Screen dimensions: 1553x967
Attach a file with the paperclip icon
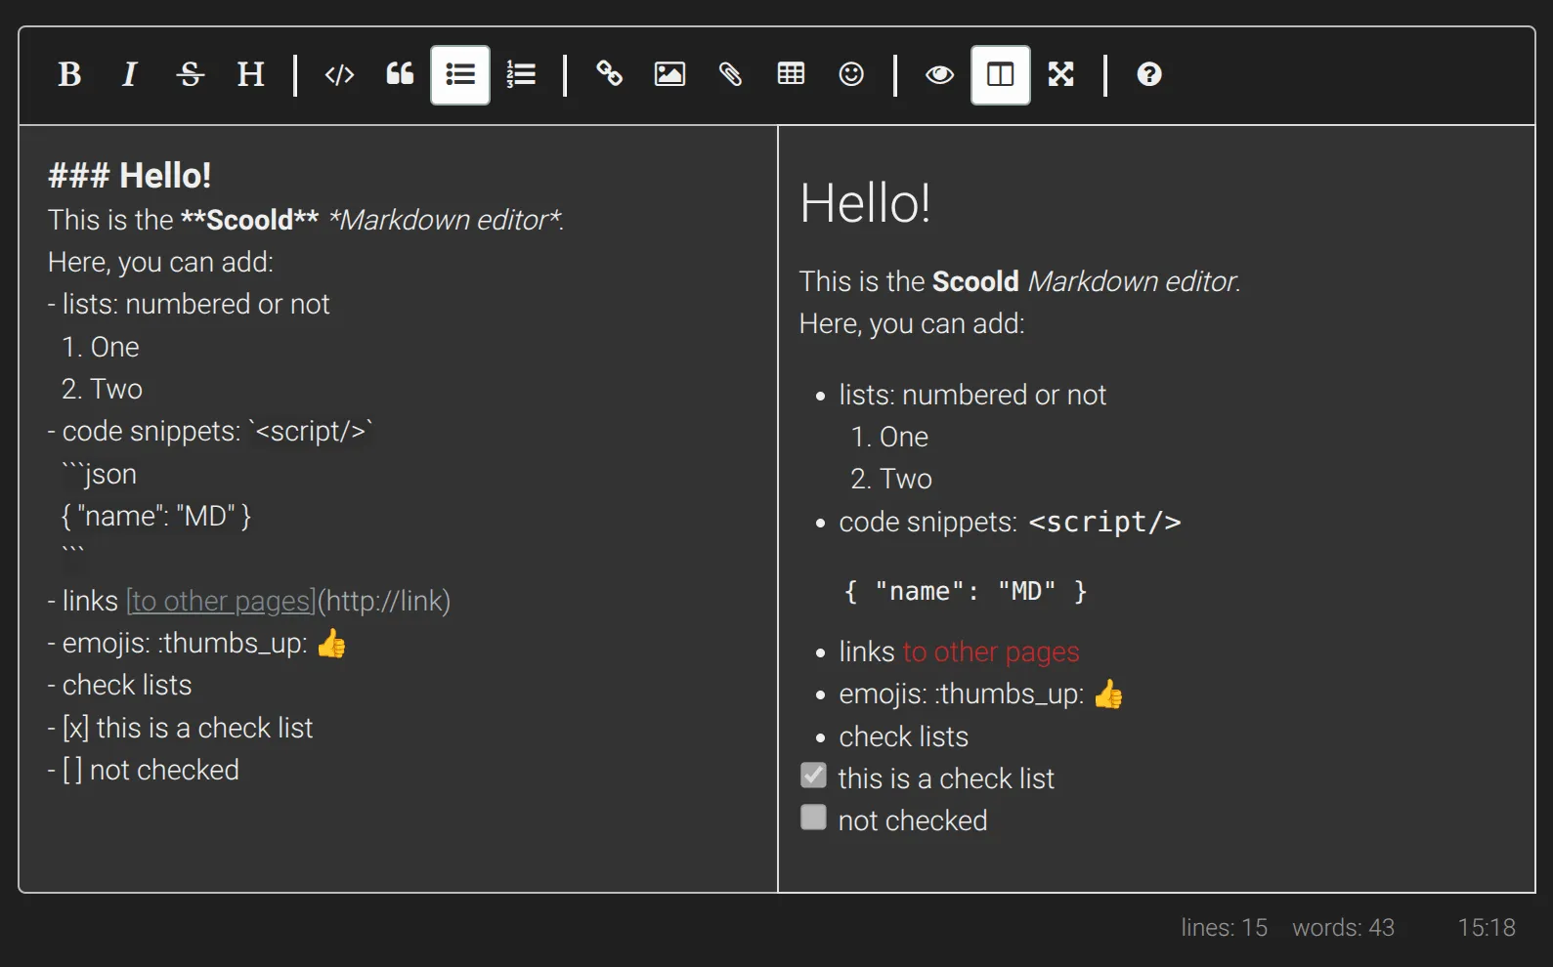pos(730,74)
